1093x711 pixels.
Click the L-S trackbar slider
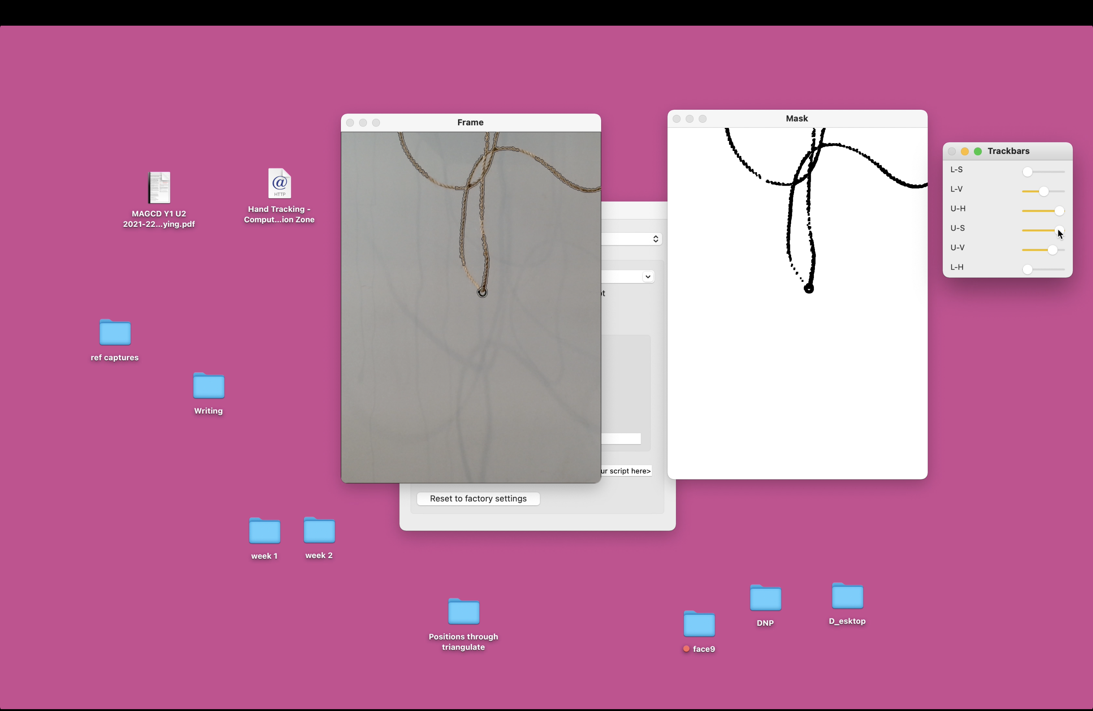coord(1027,172)
